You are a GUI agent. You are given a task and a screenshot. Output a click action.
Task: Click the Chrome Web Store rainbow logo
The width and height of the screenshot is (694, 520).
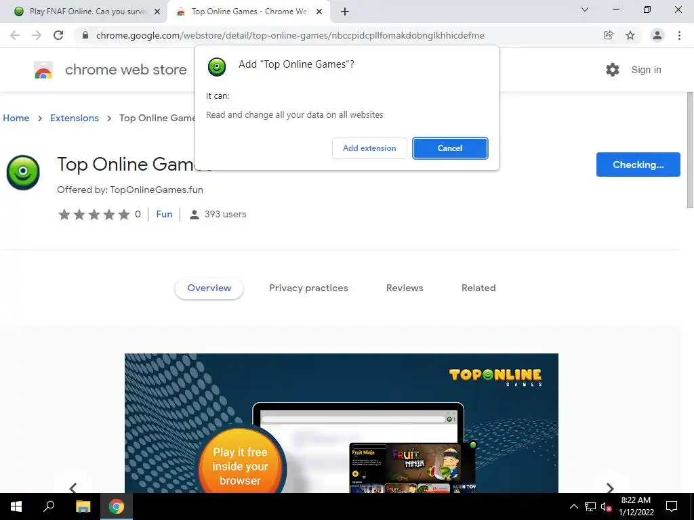coord(43,70)
